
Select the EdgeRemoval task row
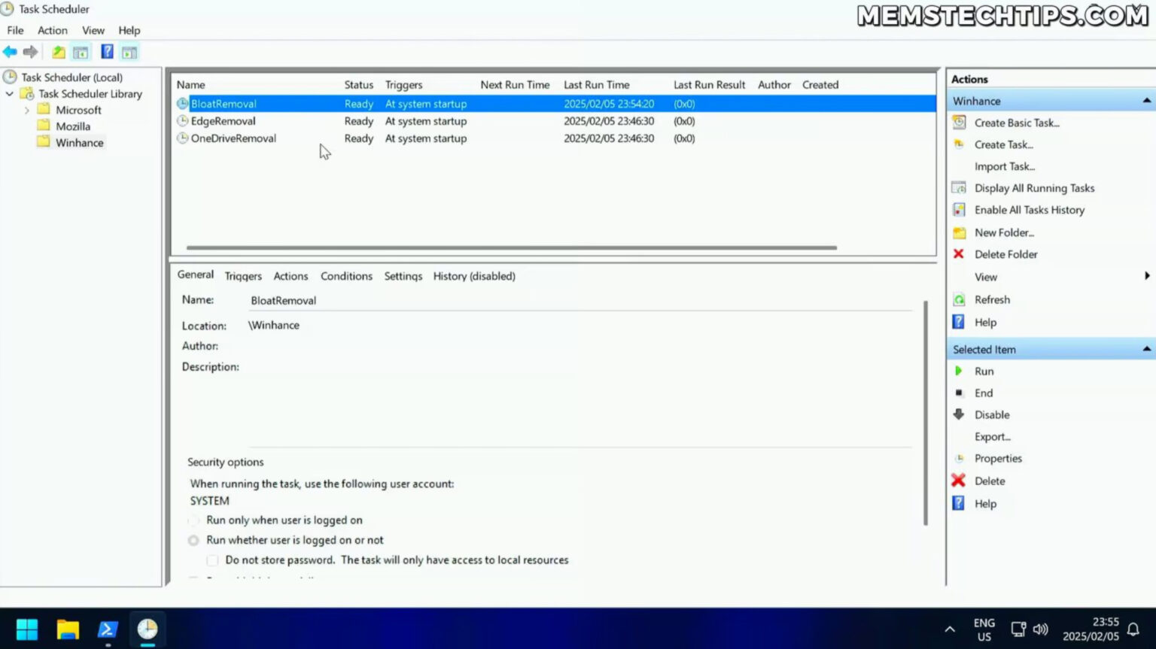click(224, 121)
